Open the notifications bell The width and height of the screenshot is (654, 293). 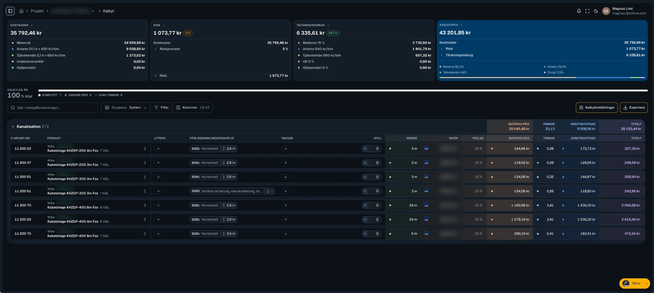(x=579, y=11)
